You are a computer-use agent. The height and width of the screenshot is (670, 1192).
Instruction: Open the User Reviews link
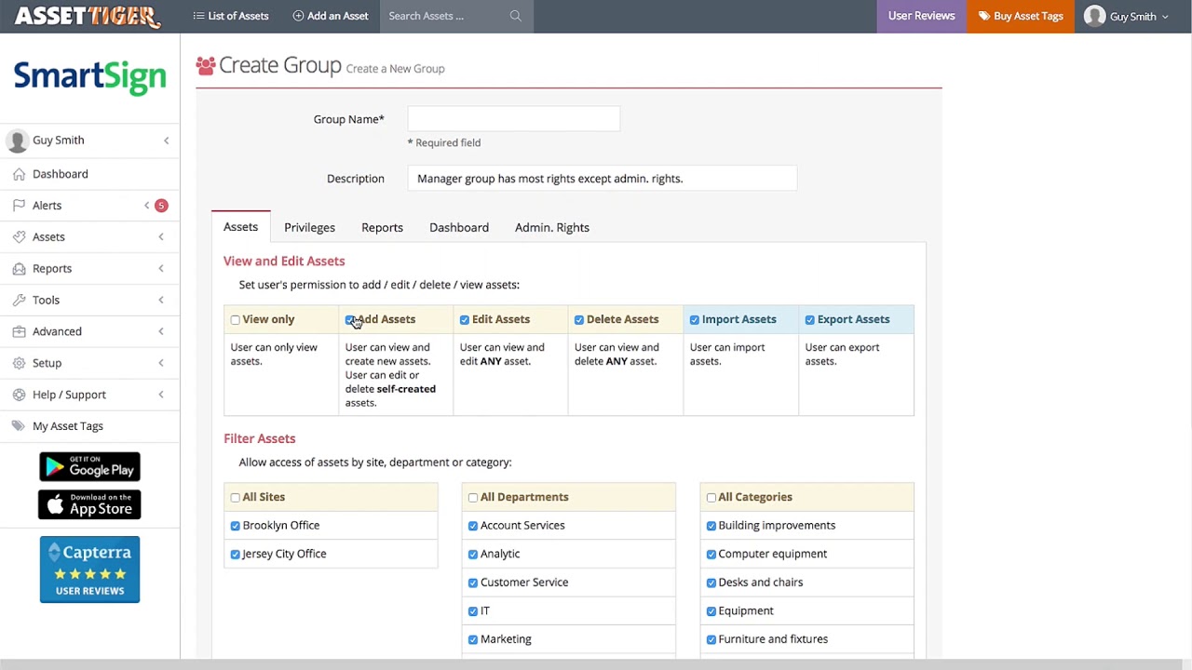tap(921, 16)
